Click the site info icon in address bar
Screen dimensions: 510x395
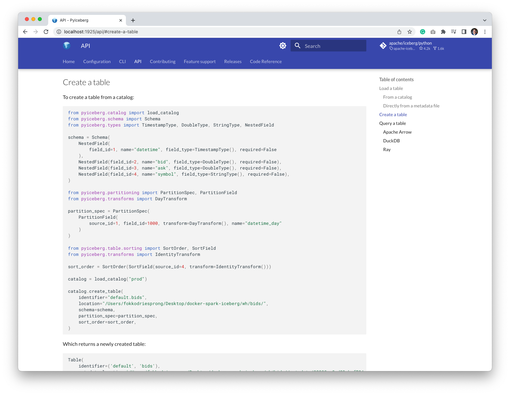[x=59, y=32]
